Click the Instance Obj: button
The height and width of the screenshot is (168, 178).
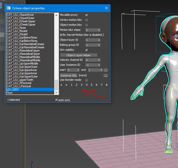[x=69, y=75]
